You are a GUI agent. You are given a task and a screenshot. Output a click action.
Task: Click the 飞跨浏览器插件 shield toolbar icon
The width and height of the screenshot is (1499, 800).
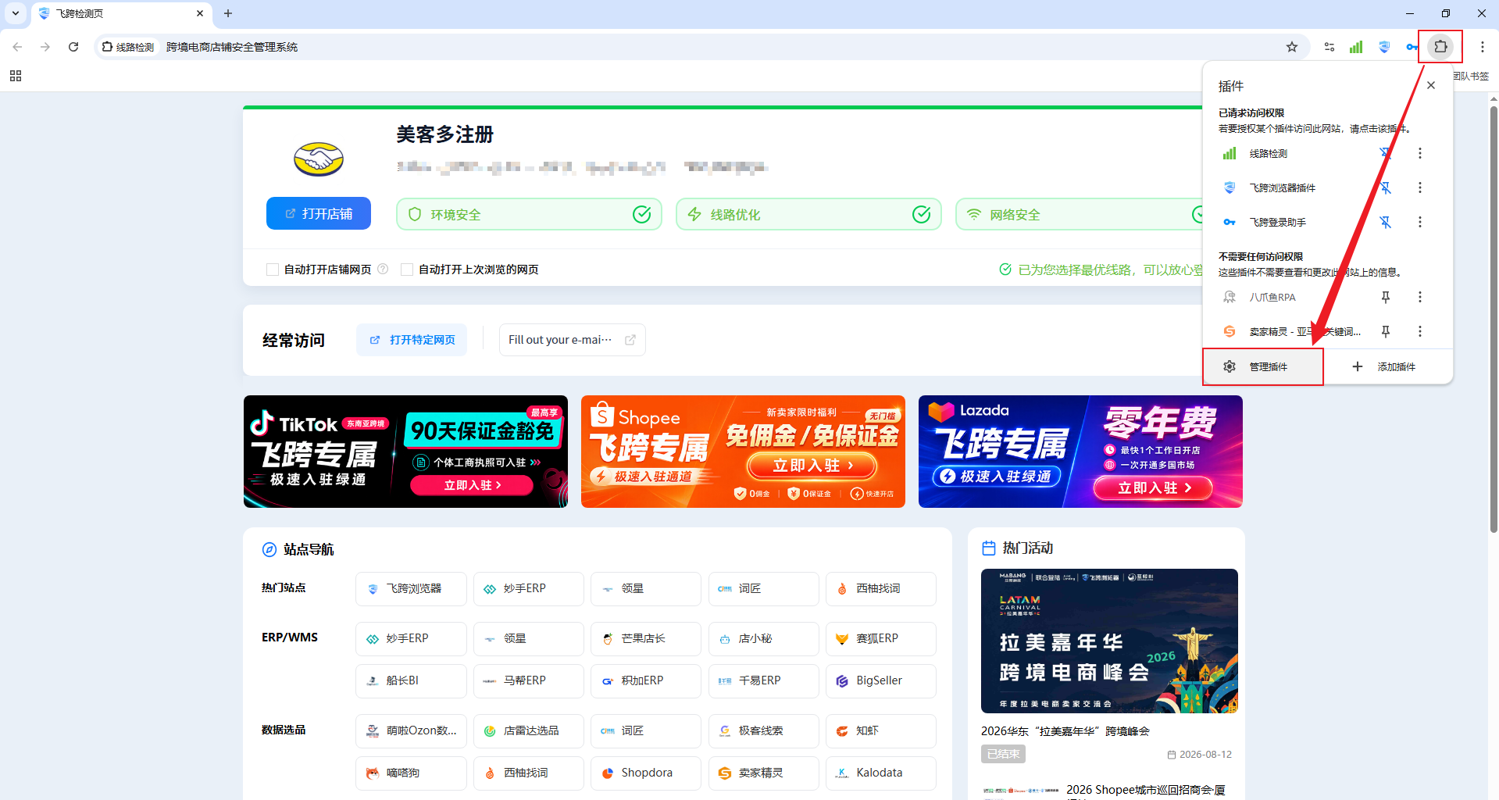click(1384, 47)
